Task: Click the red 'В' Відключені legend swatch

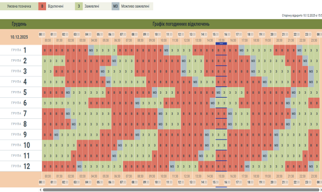Action: point(42,7)
